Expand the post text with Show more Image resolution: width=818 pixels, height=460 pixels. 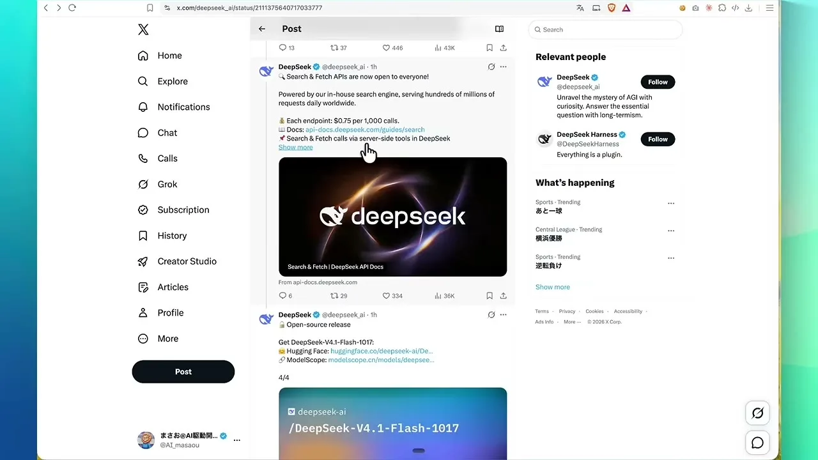pyautogui.click(x=295, y=148)
